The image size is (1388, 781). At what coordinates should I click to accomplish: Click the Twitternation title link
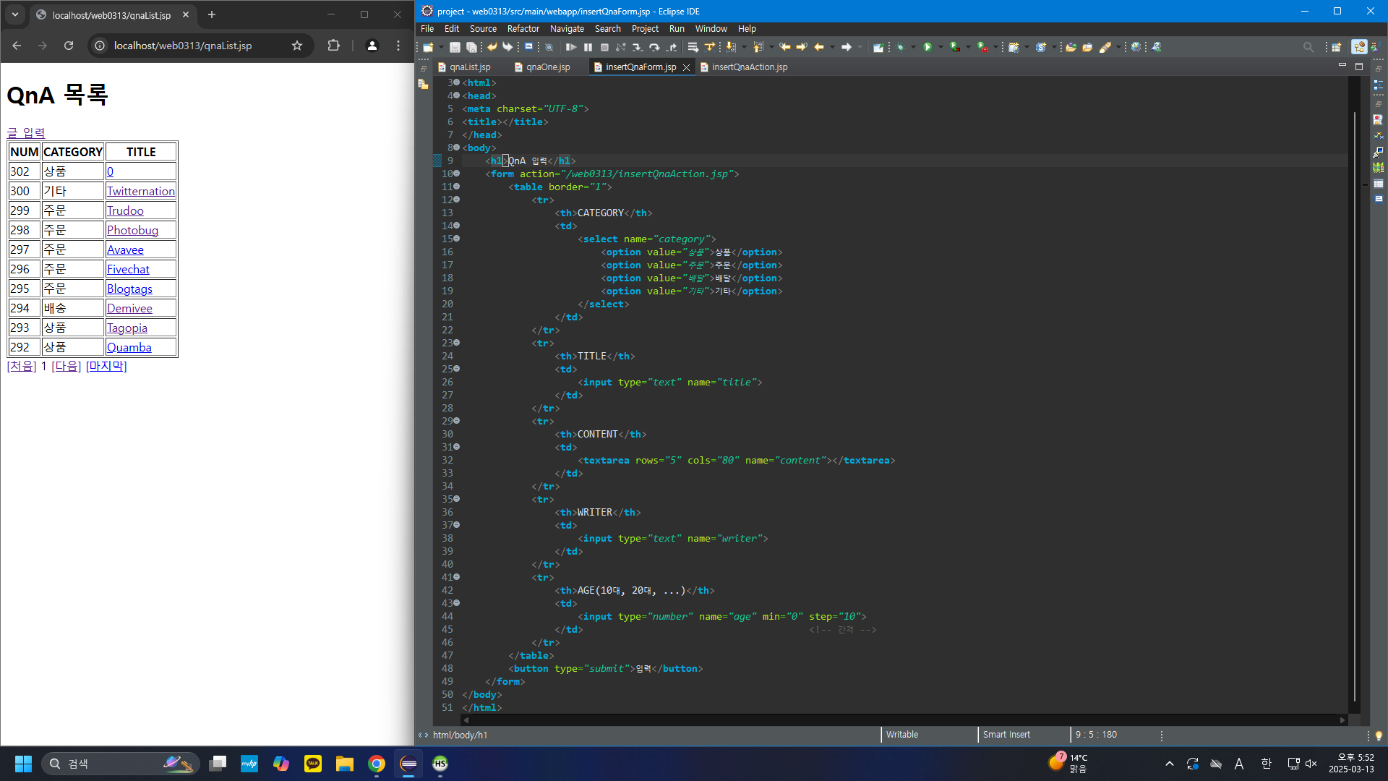click(x=141, y=191)
